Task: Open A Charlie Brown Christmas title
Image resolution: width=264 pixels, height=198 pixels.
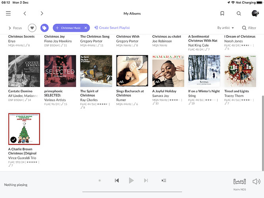Action: (22, 151)
